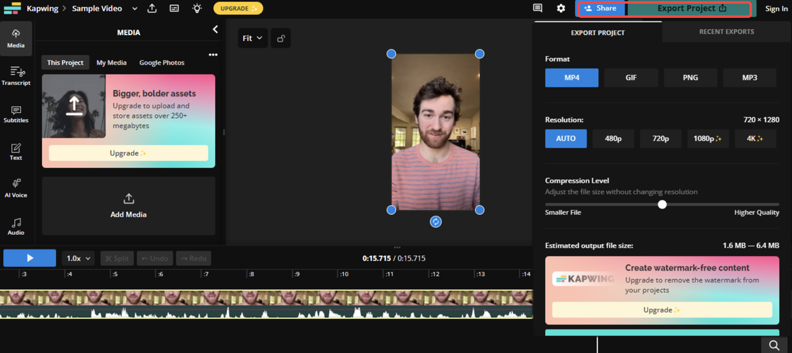Select Google Photos tab
The height and width of the screenshot is (353, 792).
pyautogui.click(x=161, y=63)
